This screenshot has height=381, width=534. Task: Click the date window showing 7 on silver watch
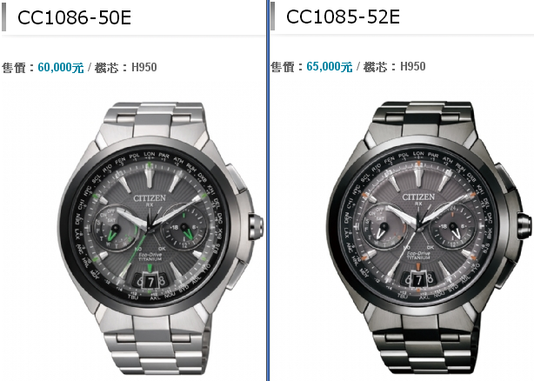click(x=150, y=281)
